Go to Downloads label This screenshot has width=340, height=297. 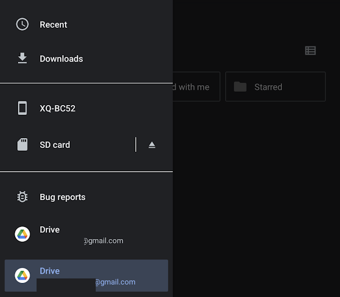pos(61,59)
